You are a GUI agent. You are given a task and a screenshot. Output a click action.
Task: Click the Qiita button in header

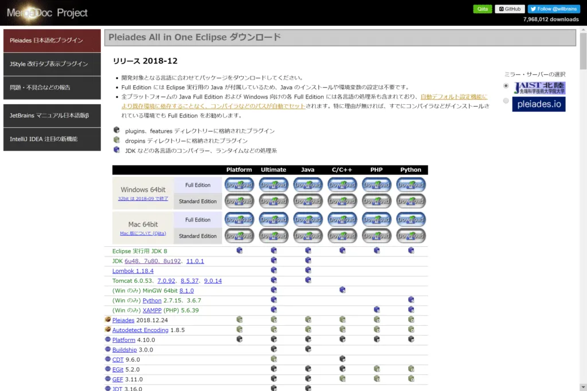click(x=483, y=9)
